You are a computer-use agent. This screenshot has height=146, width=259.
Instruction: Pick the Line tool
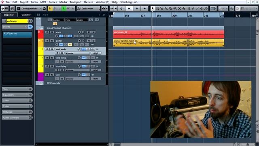click(197, 9)
